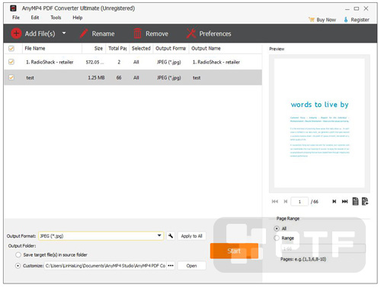Viewport: 381px width, 288px height.
Task: Click the customize output path field
Action: point(106,266)
